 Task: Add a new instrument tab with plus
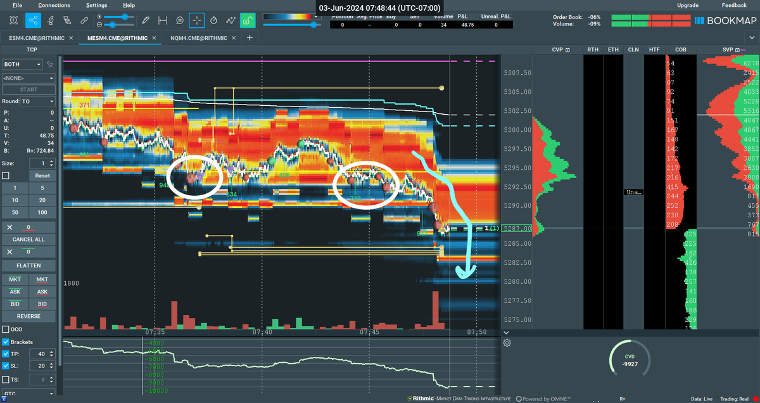[x=250, y=38]
